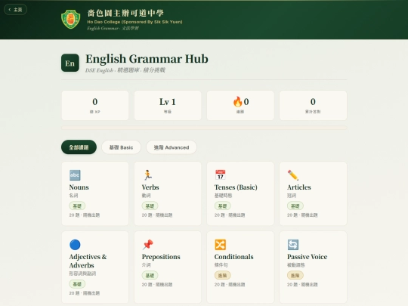Click the English Grammar Hub heading
The width and height of the screenshot is (408, 306).
[x=147, y=59]
